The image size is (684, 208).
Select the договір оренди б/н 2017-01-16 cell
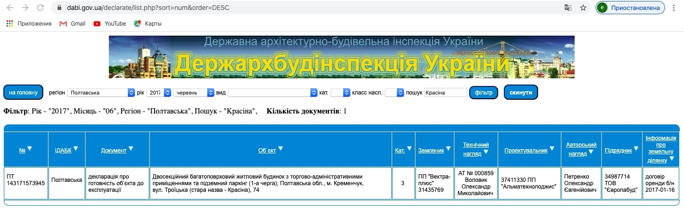pos(661,183)
